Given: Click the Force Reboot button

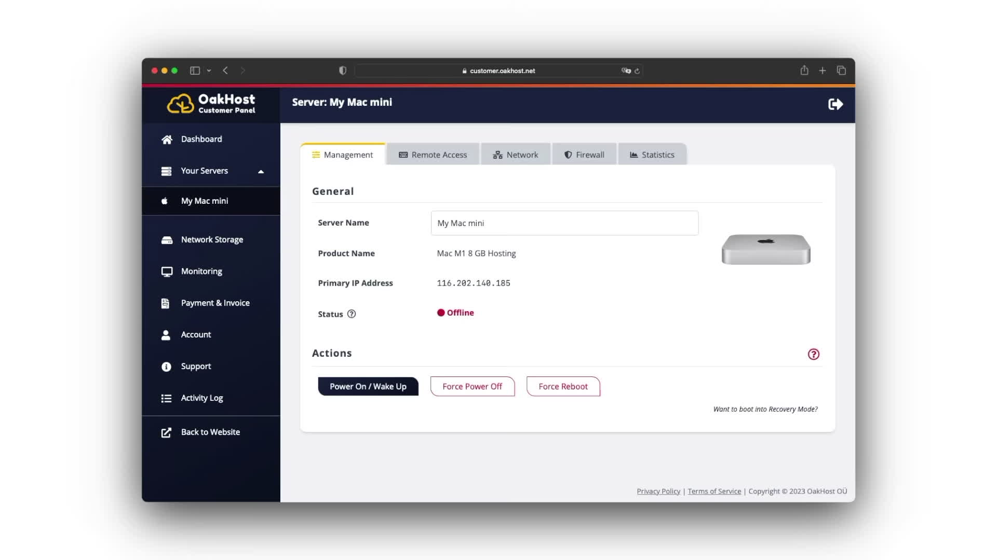Looking at the screenshot, I should tap(563, 386).
